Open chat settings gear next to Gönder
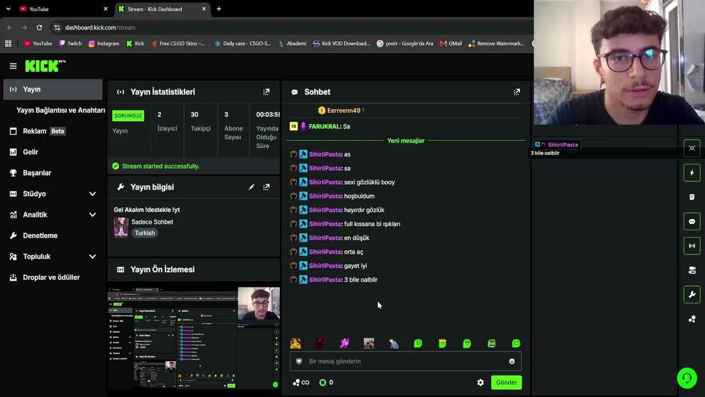The height and width of the screenshot is (397, 705). (x=480, y=383)
